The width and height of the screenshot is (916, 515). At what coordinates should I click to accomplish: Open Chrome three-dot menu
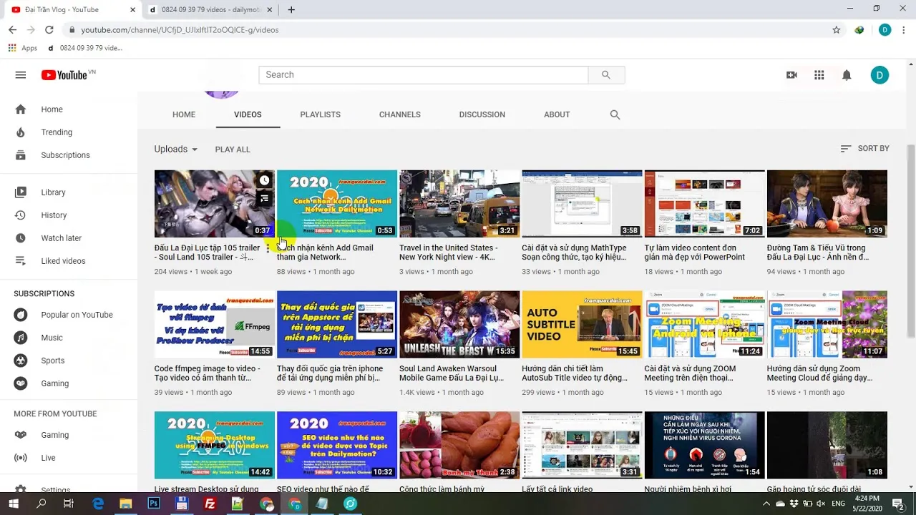[905, 30]
